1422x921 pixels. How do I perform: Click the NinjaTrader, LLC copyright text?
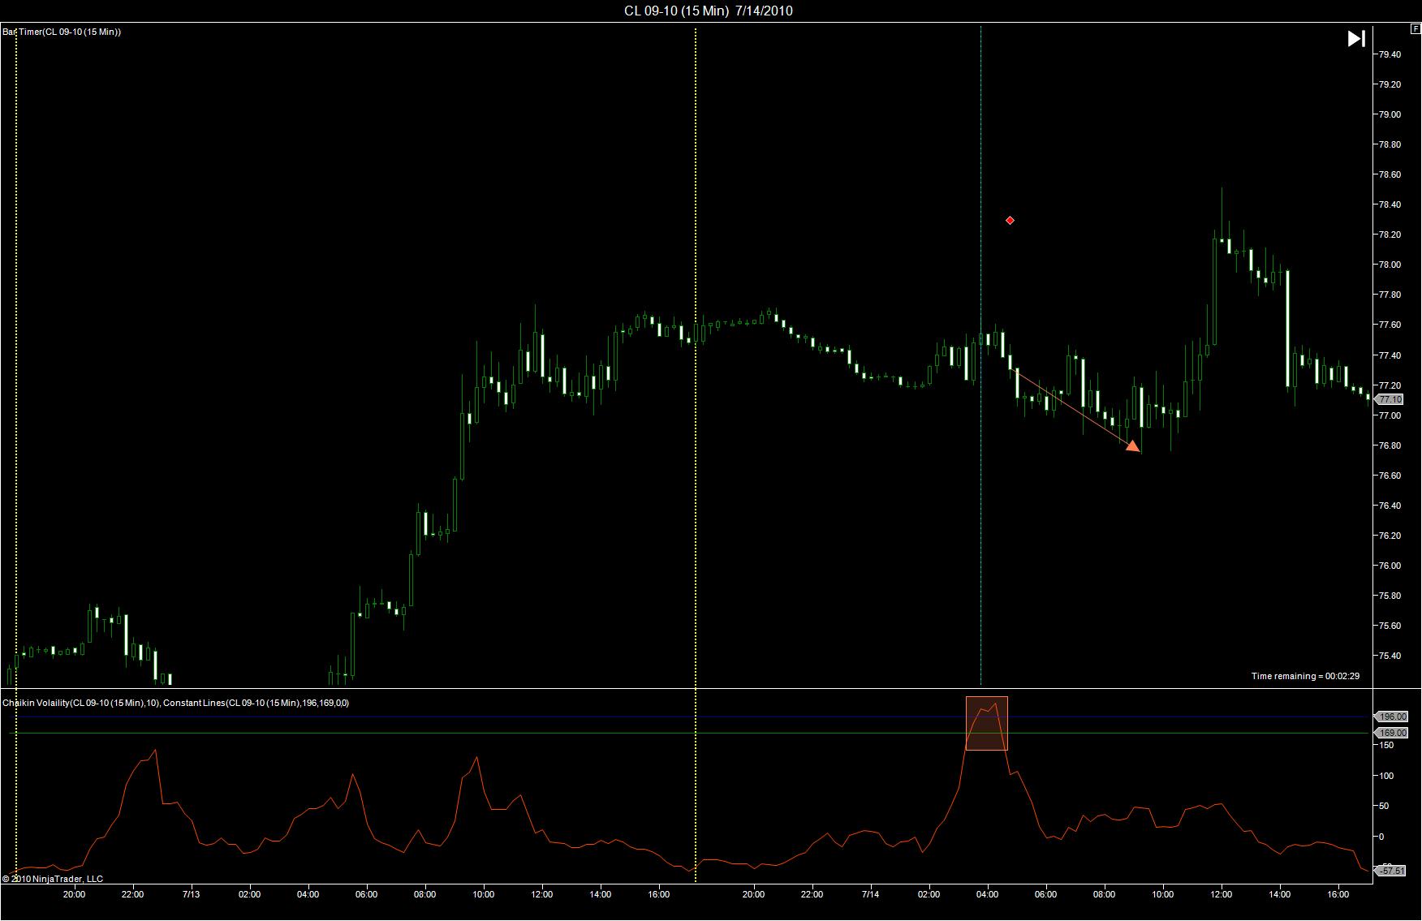click(x=53, y=878)
